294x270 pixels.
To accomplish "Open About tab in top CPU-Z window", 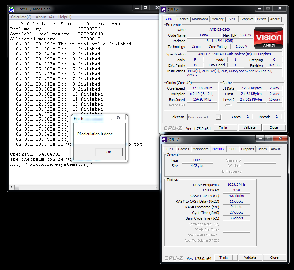I will pos(275,19).
